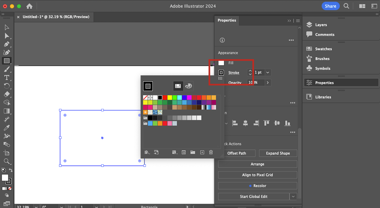The width and height of the screenshot is (380, 208).
Task: Click the info icon in Properties
Action: pyautogui.click(x=222, y=40)
